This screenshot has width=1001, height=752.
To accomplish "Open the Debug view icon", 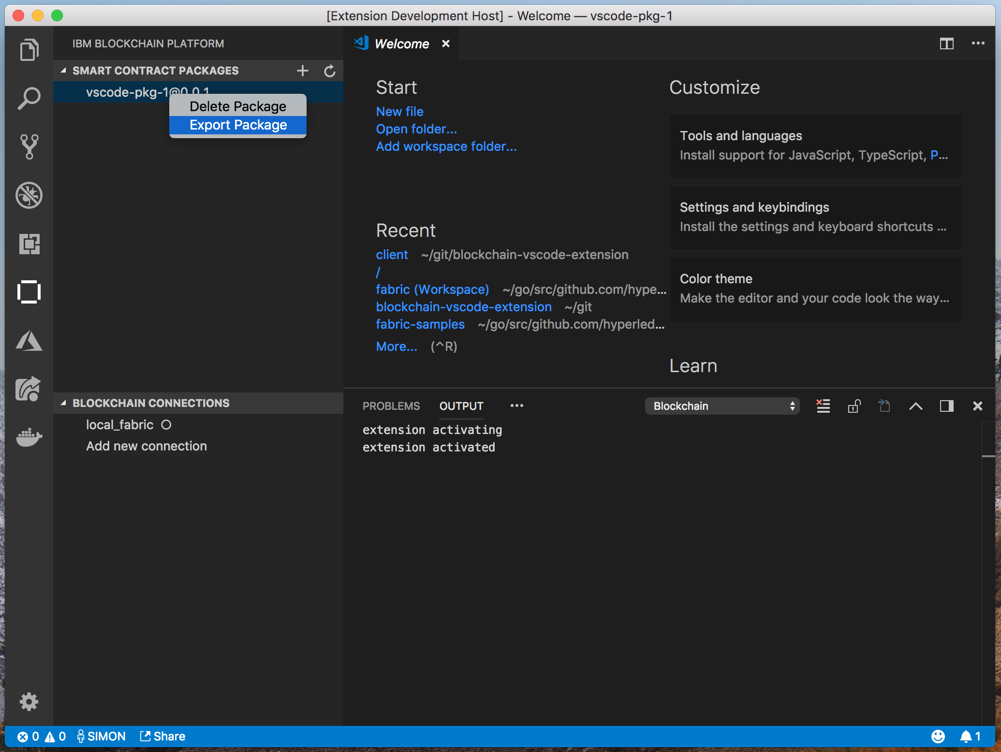I will (x=29, y=195).
